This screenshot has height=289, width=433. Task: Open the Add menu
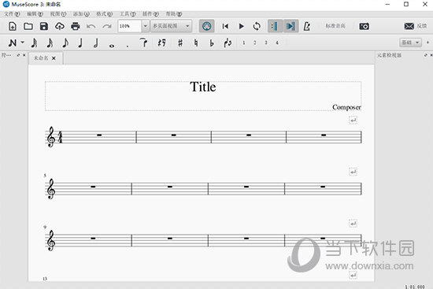pos(81,14)
